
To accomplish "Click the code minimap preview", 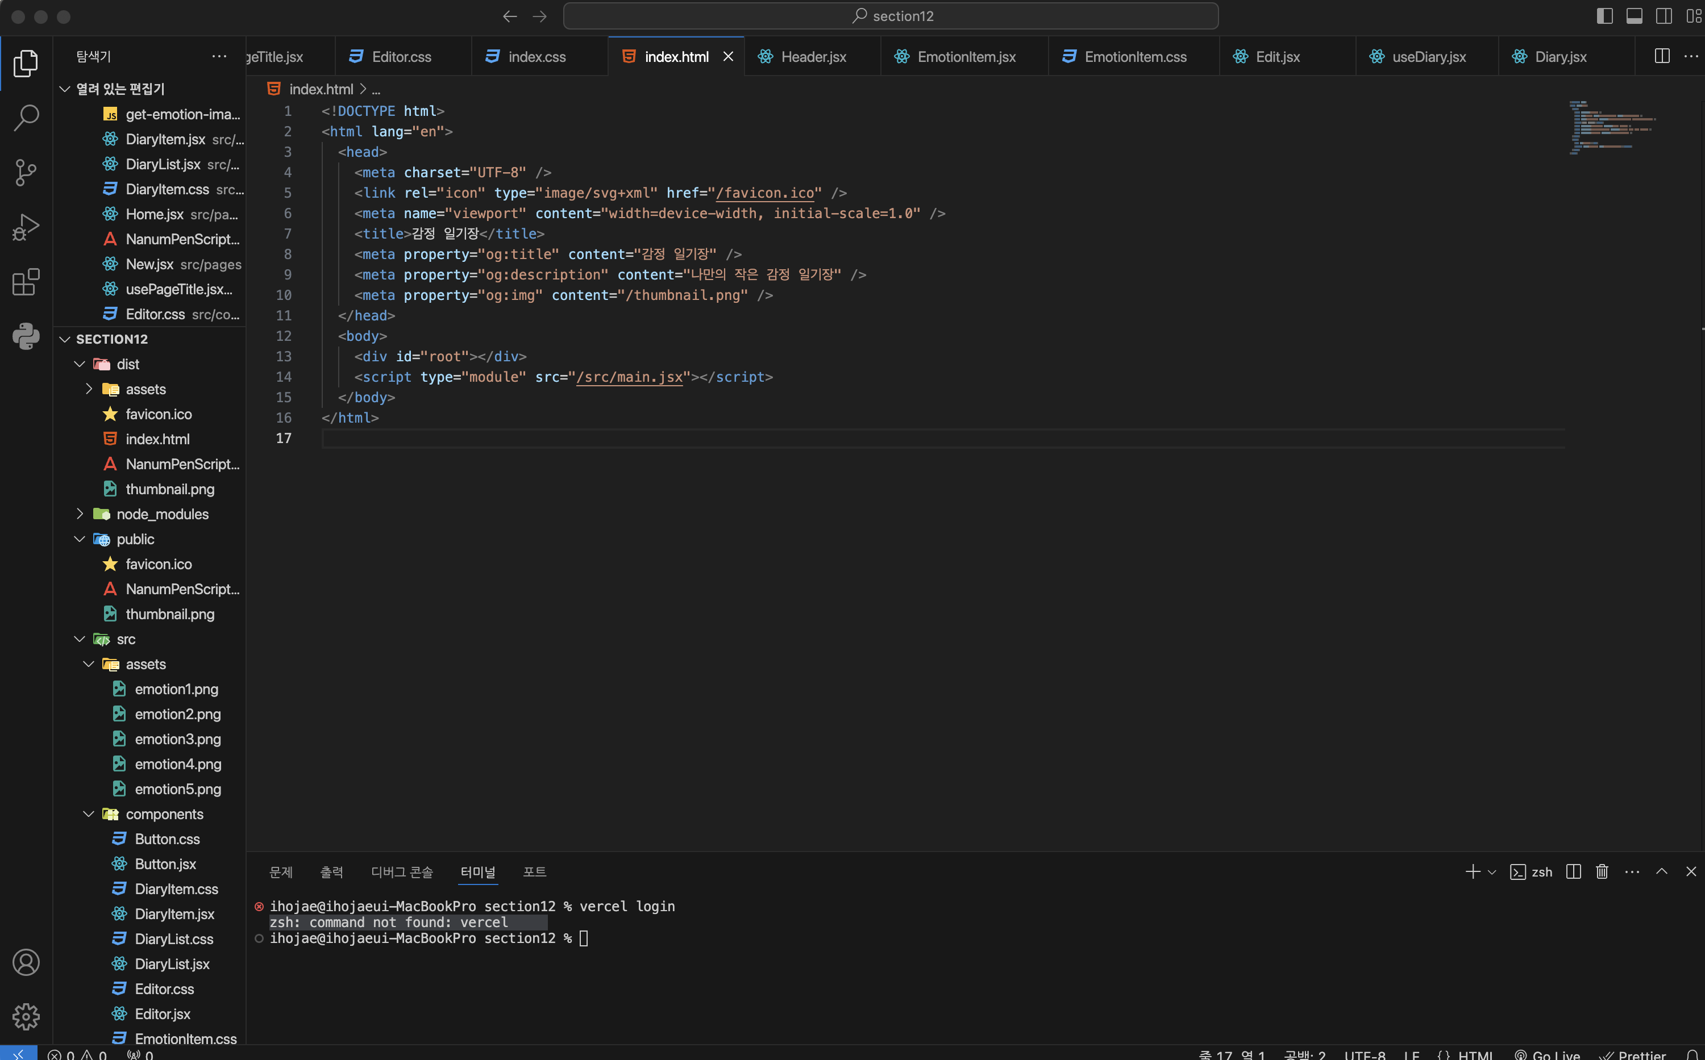I will 1612,128.
